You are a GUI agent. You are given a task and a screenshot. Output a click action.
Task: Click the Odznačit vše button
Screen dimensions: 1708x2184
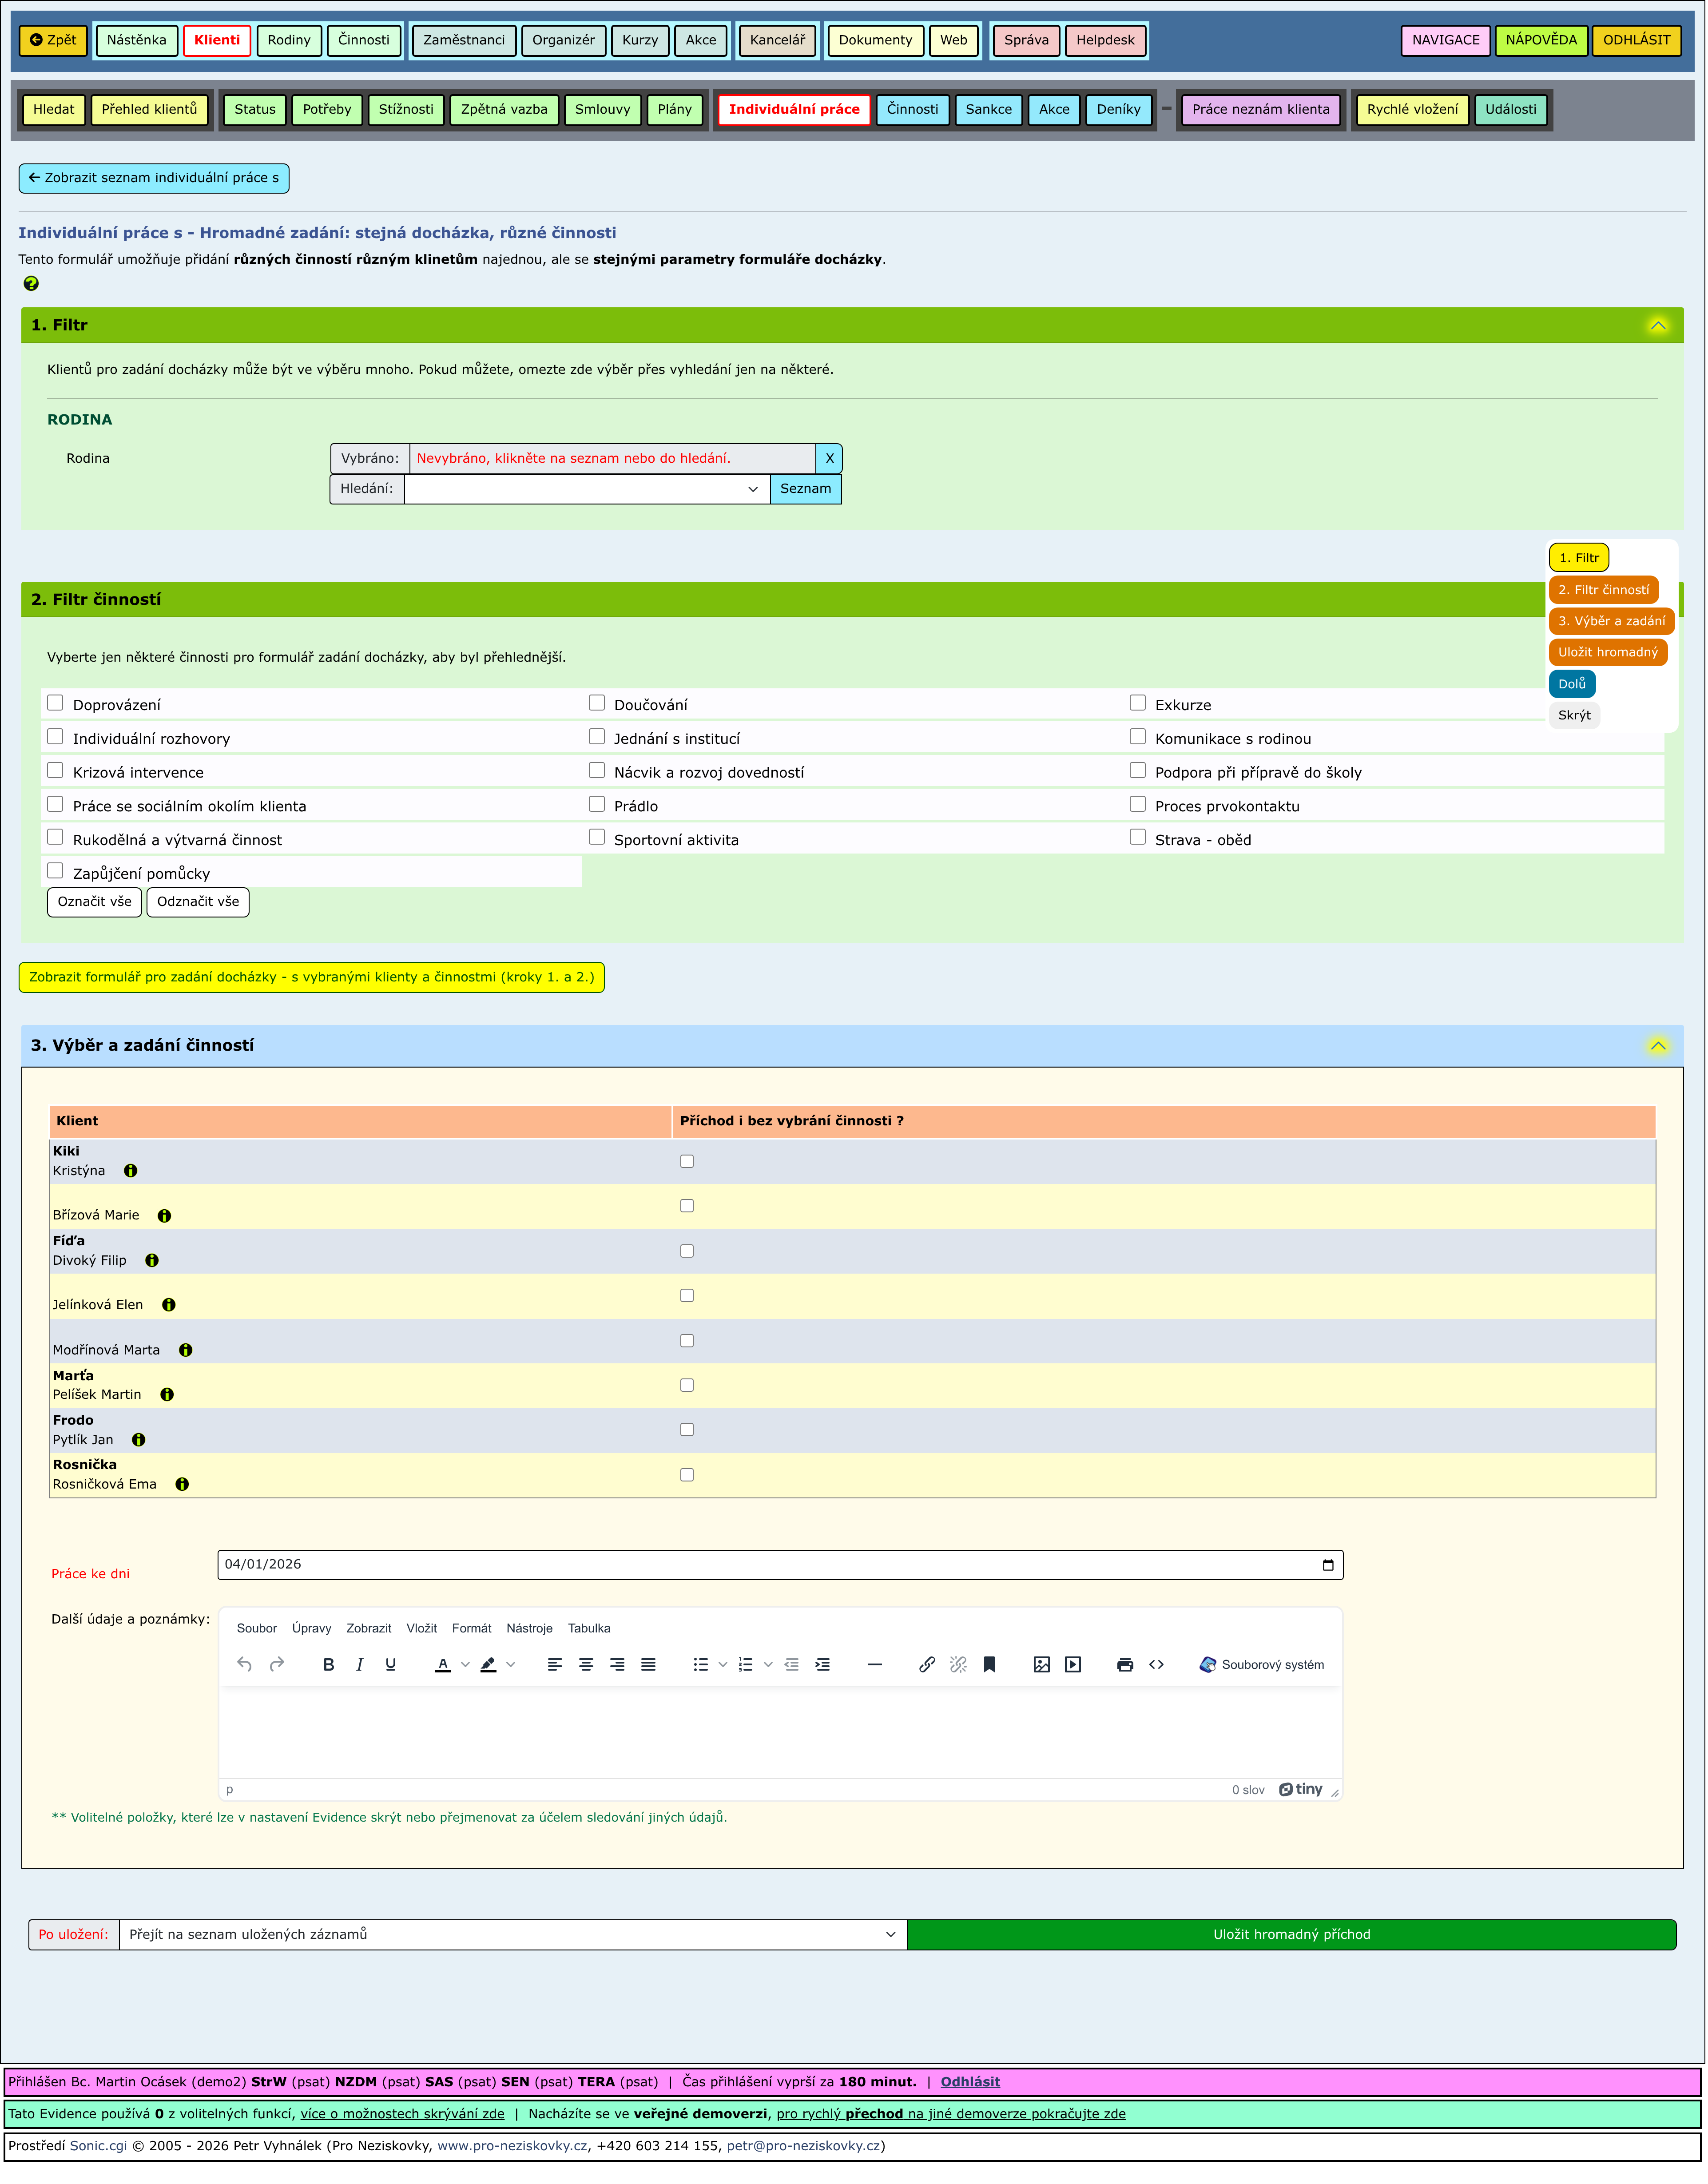(198, 902)
